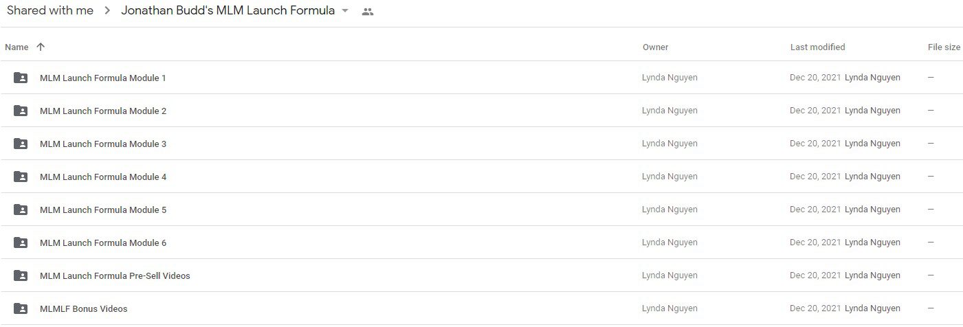Click the breadcrumb chevron after Shared with me
The height and width of the screenshot is (327, 963).
click(x=107, y=11)
